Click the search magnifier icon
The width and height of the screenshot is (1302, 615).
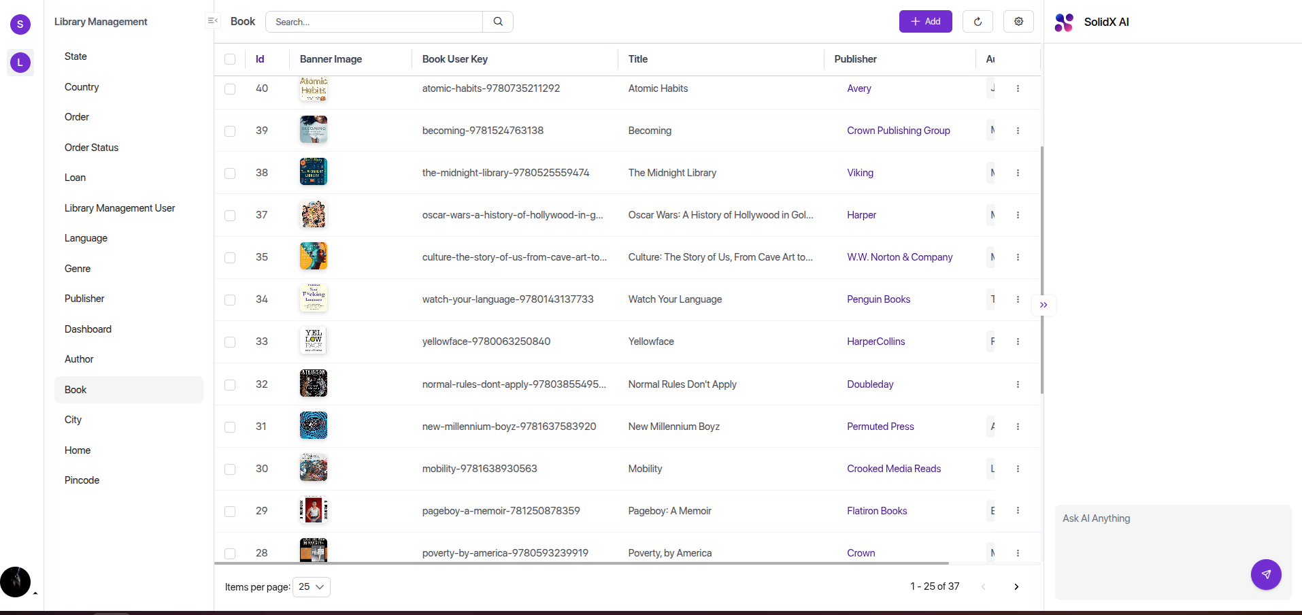point(498,21)
